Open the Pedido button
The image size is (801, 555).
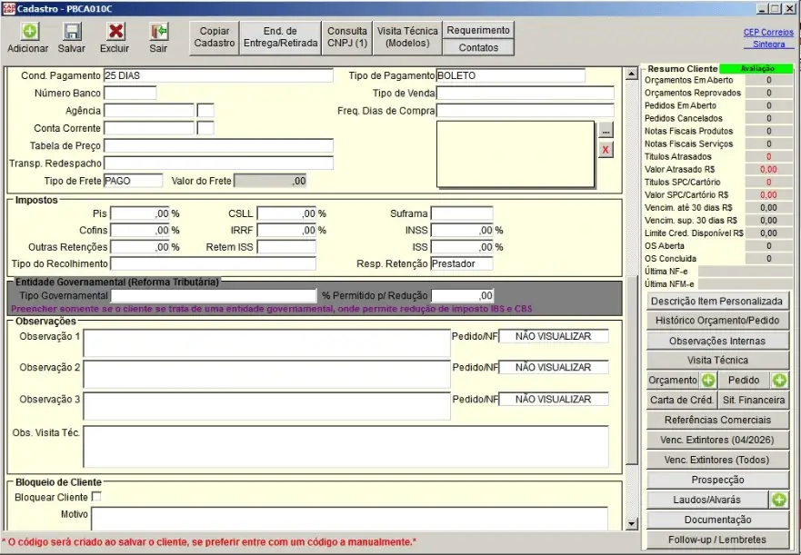[744, 381]
